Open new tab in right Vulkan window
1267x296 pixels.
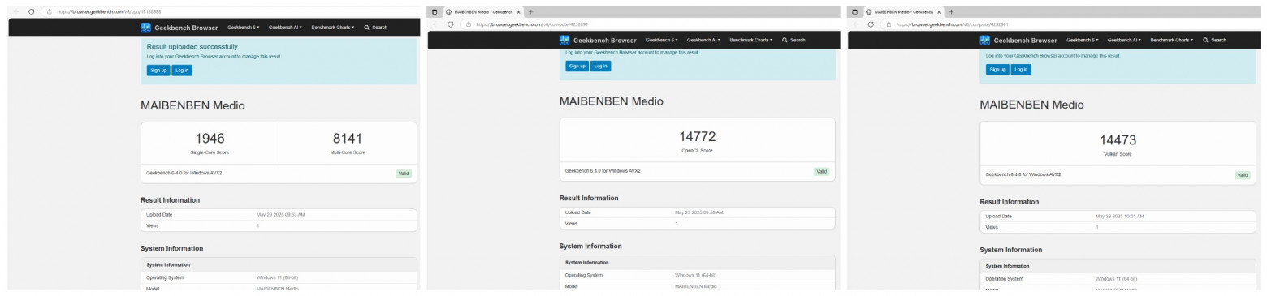point(951,11)
